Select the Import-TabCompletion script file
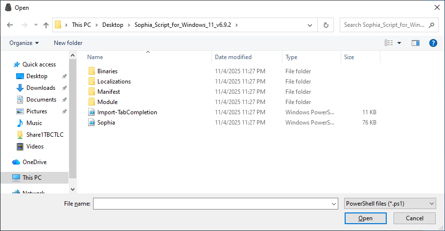 (x=127, y=112)
